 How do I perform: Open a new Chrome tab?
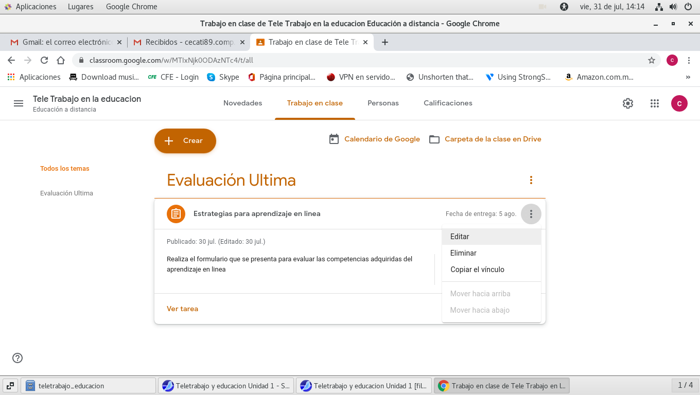coord(384,42)
